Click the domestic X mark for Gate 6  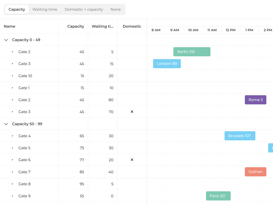pos(132,160)
